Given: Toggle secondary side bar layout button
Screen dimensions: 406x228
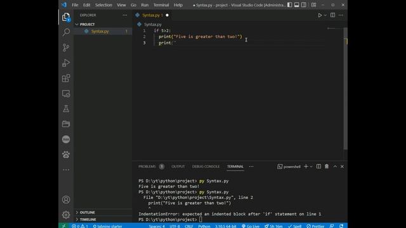Looking at the screenshot, I should click(304, 5).
